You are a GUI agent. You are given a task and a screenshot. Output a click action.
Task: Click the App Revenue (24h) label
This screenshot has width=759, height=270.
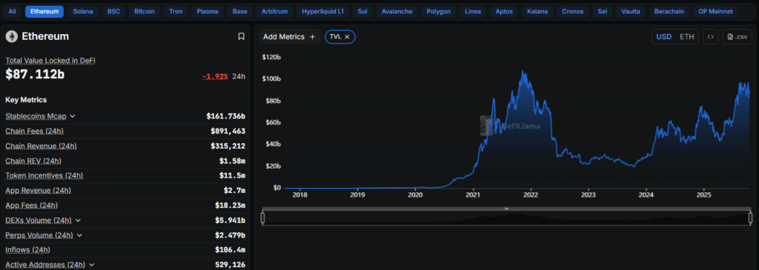[38, 190]
